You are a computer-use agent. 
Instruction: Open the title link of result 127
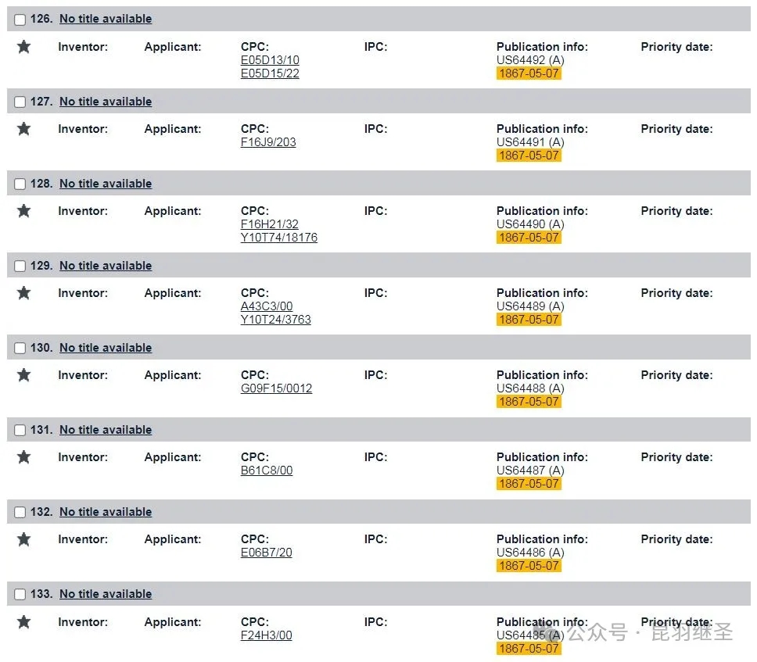click(106, 102)
